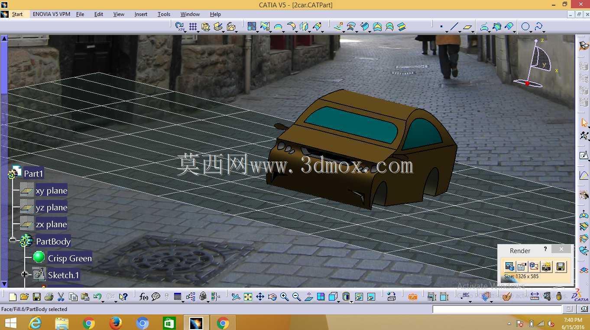Open the File menu
Screen dimensions: 590x330
coord(80,14)
